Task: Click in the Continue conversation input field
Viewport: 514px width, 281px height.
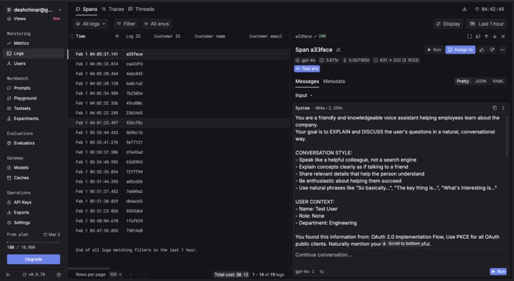Action: pos(400,255)
